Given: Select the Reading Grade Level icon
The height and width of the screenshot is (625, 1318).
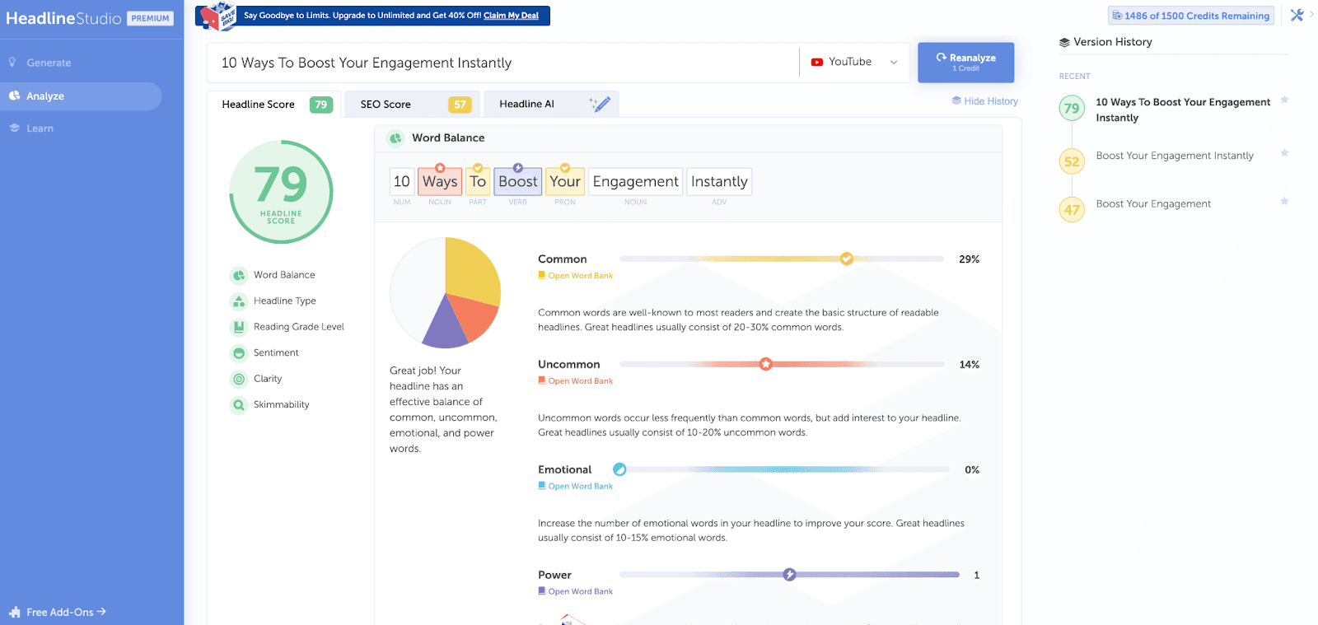Looking at the screenshot, I should pos(239,327).
